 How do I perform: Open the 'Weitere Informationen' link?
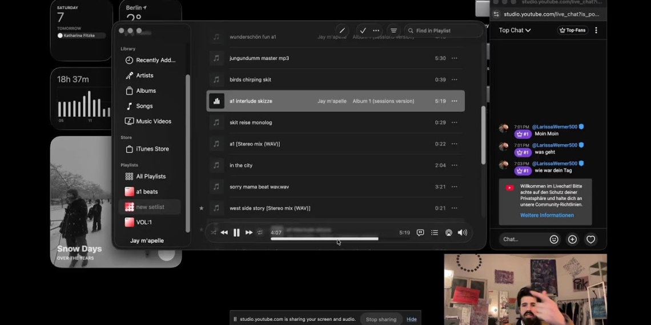(546, 216)
